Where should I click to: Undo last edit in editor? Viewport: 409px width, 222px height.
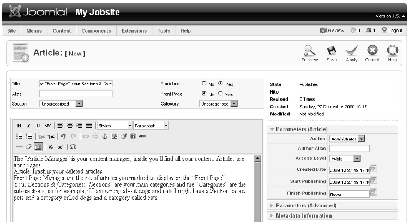[63, 136]
